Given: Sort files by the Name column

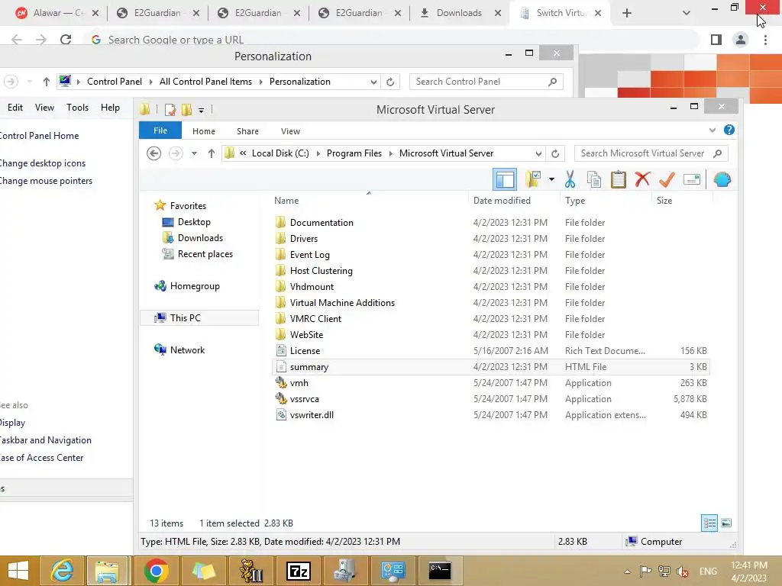Looking at the screenshot, I should click(x=286, y=201).
